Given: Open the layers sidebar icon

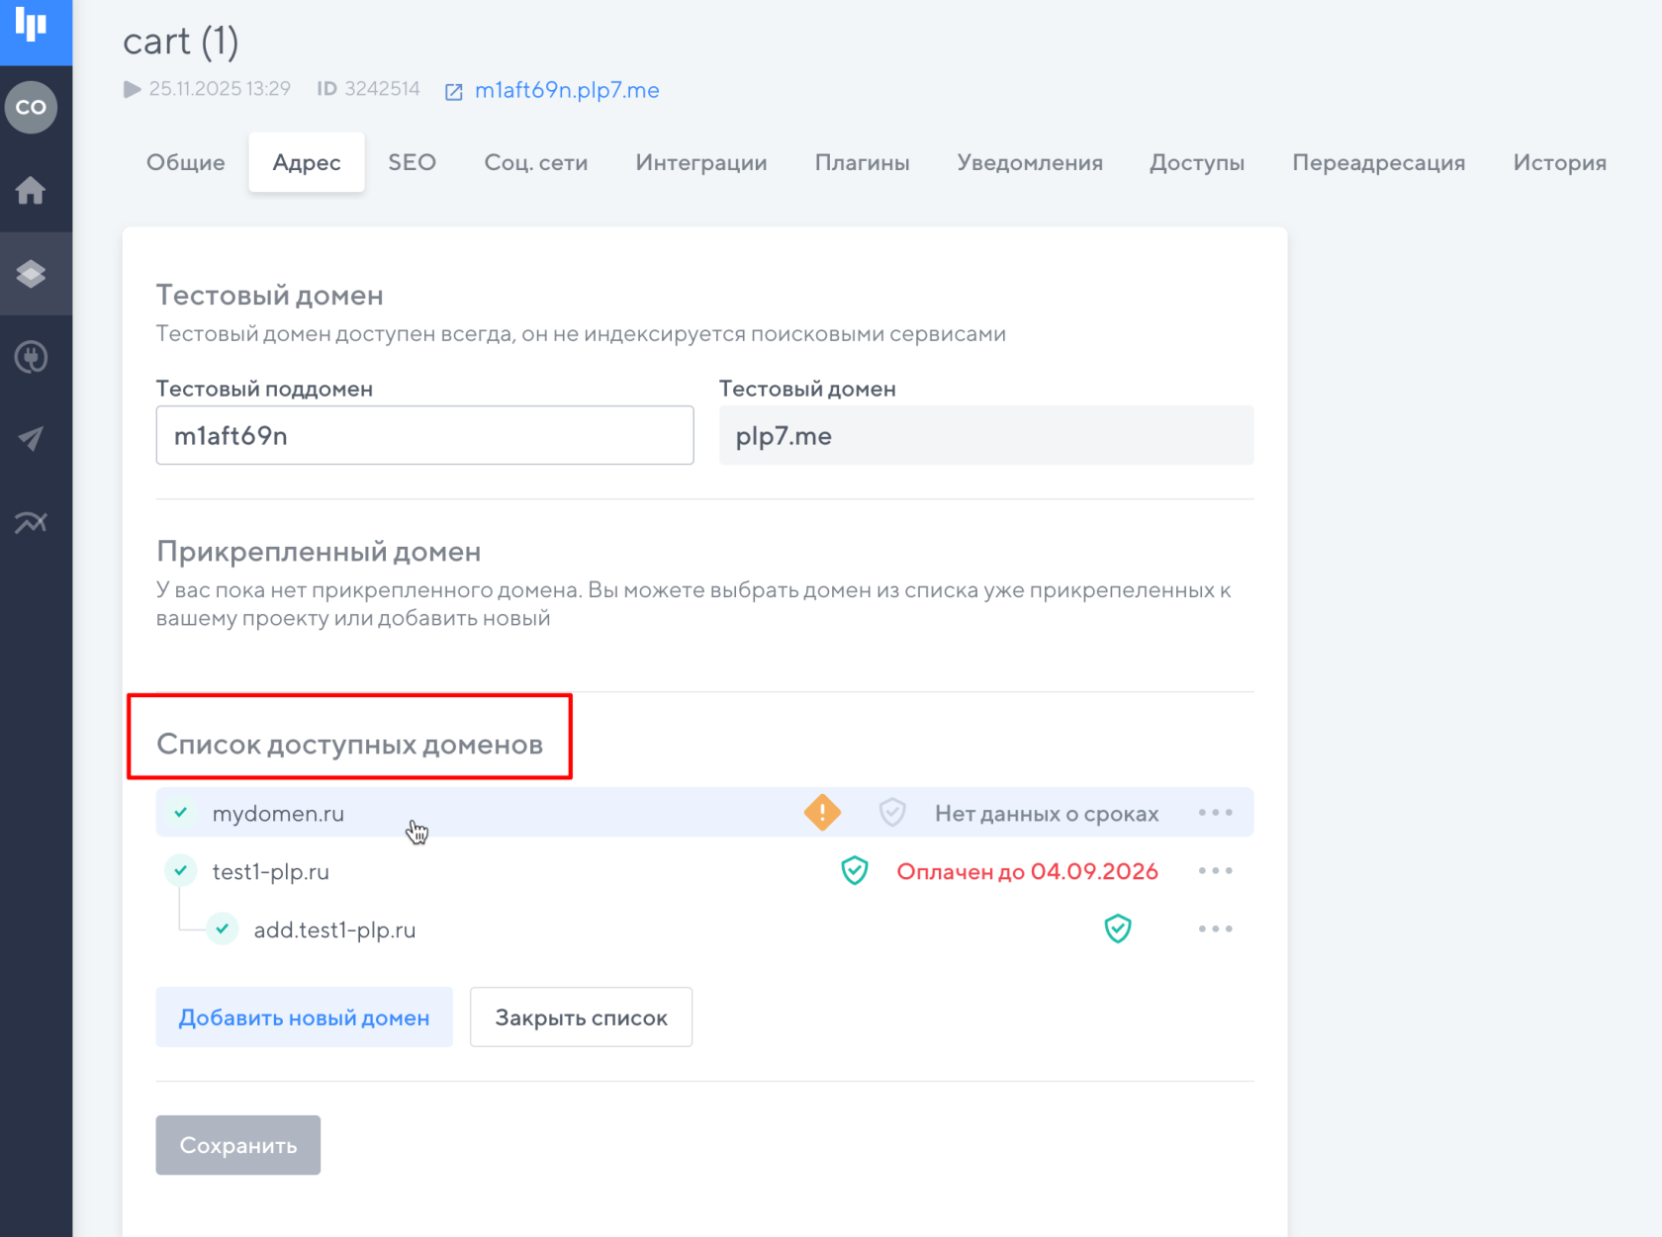Looking at the screenshot, I should click(32, 274).
